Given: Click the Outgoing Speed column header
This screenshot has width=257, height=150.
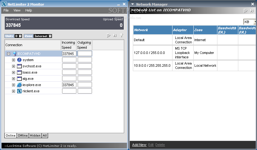Looking at the screenshot, I should [84, 45].
